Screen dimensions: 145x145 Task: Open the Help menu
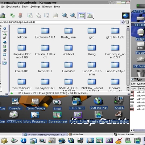click(57, 7)
